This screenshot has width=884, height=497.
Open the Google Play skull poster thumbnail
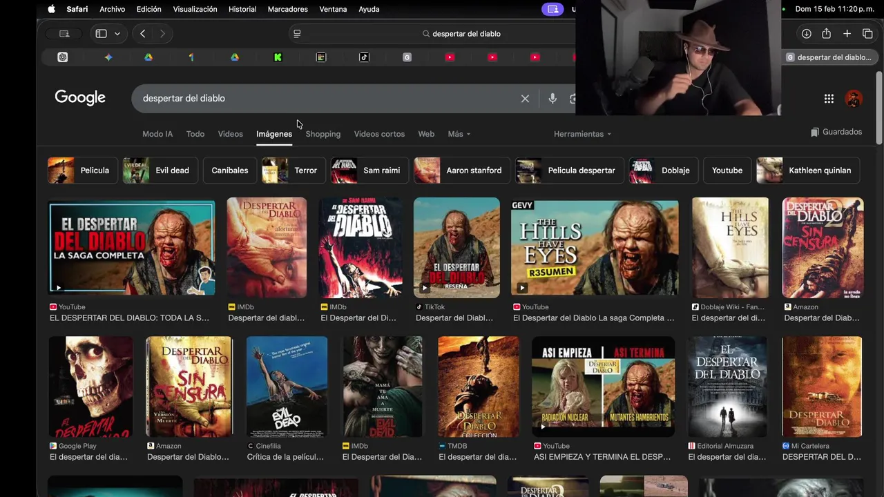pos(90,387)
